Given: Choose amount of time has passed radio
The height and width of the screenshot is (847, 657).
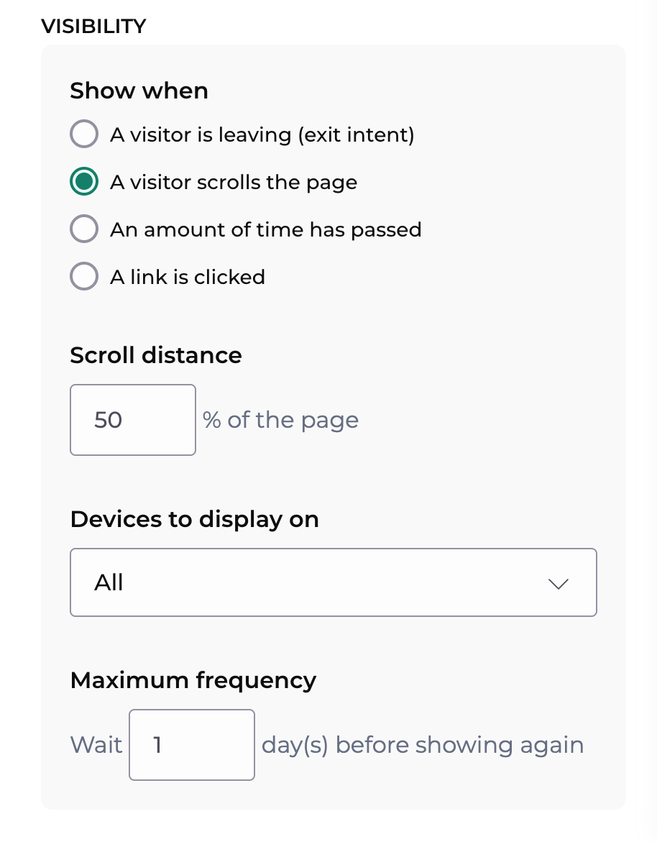Looking at the screenshot, I should [84, 229].
